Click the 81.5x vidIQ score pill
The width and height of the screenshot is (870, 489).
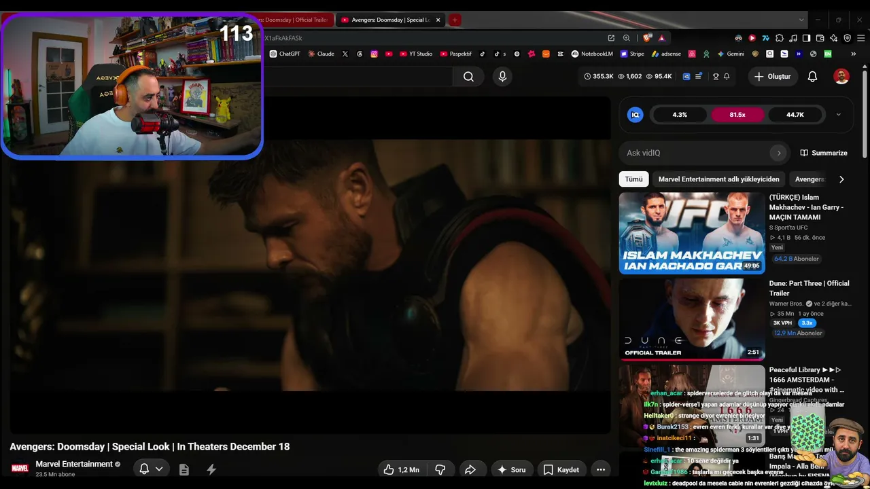click(x=737, y=115)
